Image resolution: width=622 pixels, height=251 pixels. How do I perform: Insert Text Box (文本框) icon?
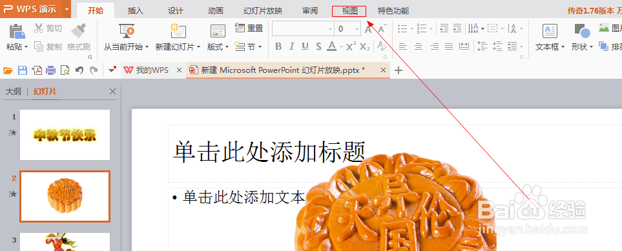pos(550,31)
